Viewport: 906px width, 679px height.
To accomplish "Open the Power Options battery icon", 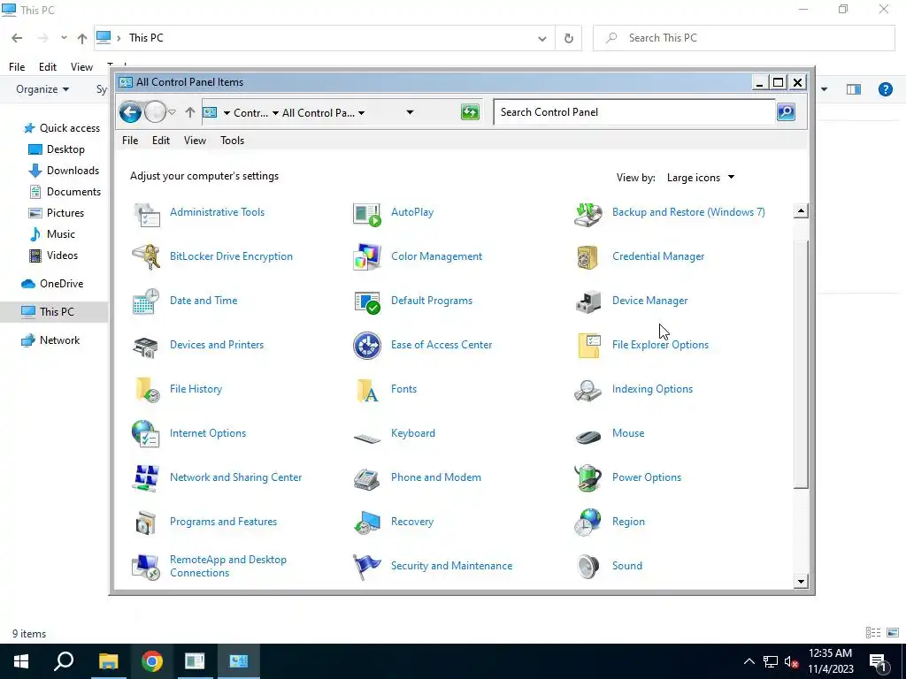I will pos(588,477).
